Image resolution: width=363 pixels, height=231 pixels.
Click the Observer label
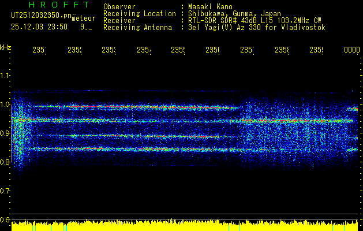[119, 7]
